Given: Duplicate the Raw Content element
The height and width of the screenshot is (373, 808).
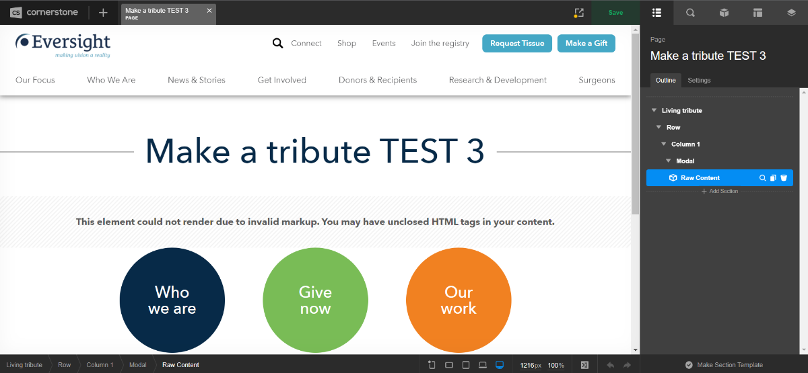Looking at the screenshot, I should (773, 178).
